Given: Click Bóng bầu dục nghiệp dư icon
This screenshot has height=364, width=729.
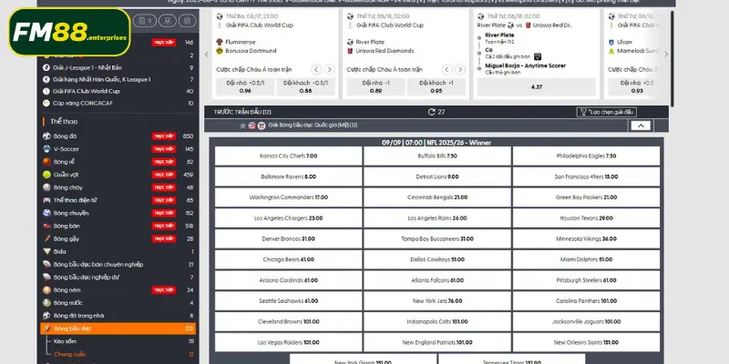Looking at the screenshot, I should click(x=46, y=278).
